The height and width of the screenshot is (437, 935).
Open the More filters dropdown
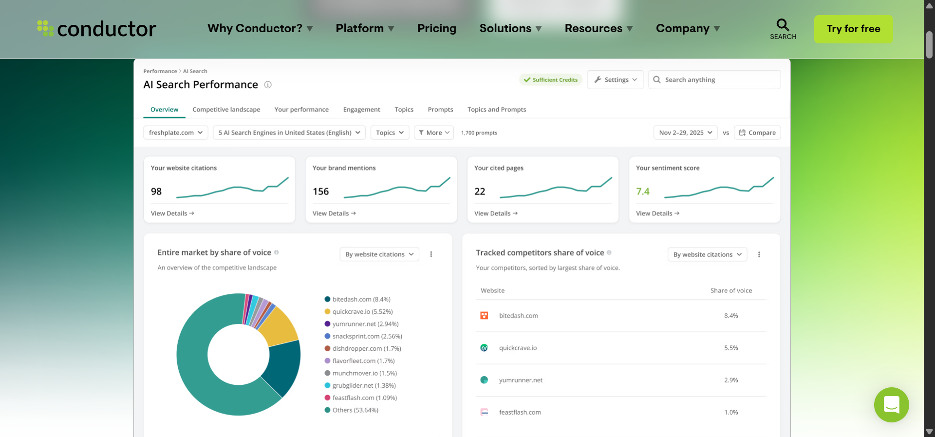[x=434, y=133]
